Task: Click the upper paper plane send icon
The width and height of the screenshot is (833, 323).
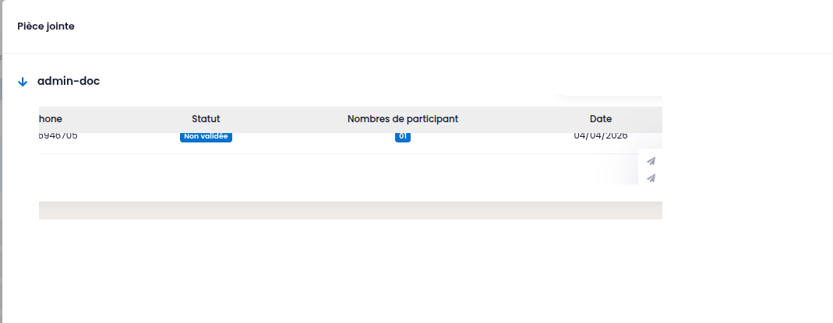Action: tap(651, 161)
